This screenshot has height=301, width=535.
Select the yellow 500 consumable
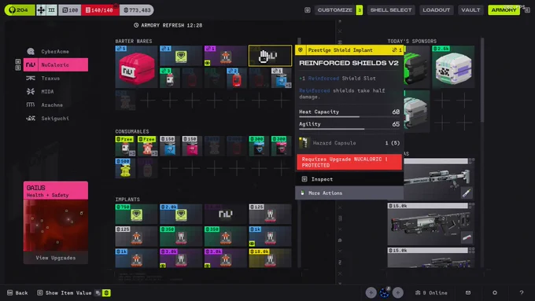pos(125,168)
